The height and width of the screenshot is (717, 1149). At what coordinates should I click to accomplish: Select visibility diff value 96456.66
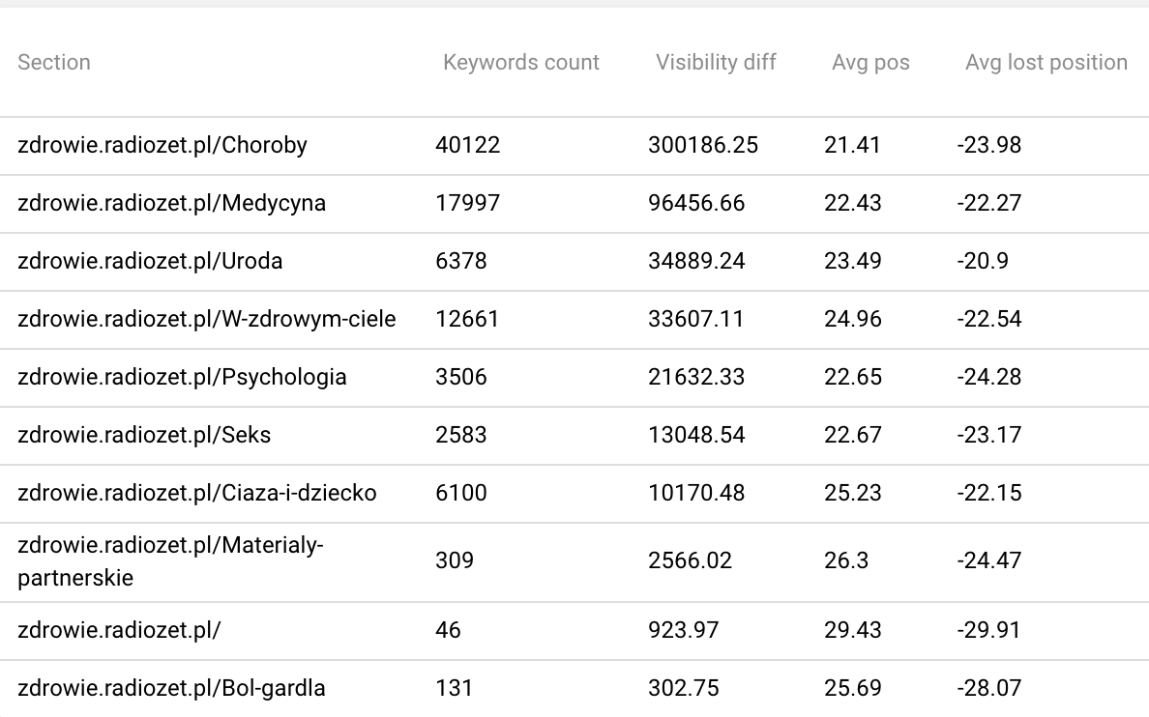pos(696,203)
